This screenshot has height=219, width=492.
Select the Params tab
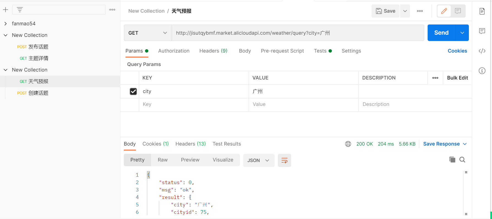[x=137, y=51]
